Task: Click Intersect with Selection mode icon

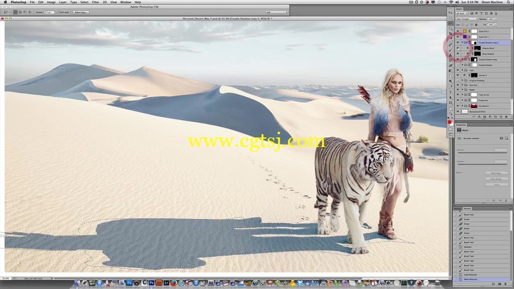Action: (x=30, y=12)
